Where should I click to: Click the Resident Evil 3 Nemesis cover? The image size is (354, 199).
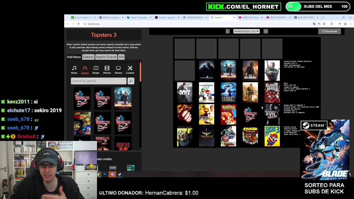272,114
